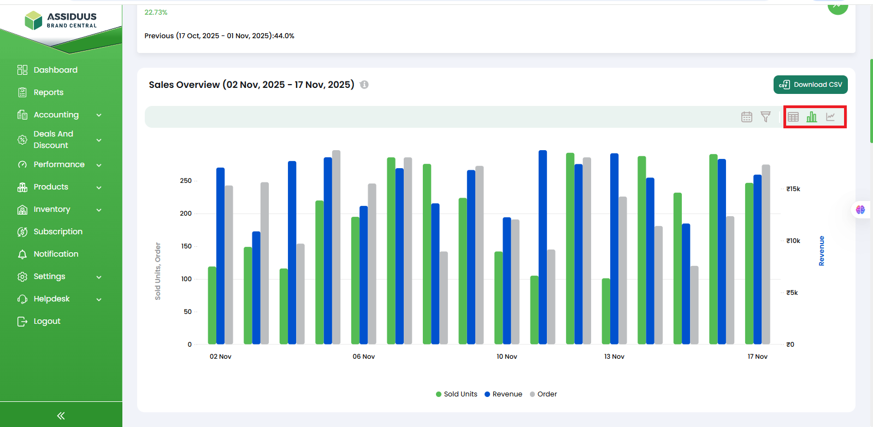Toggle Revenue series in legend
Image resolution: width=873 pixels, height=427 pixels.
[503, 394]
